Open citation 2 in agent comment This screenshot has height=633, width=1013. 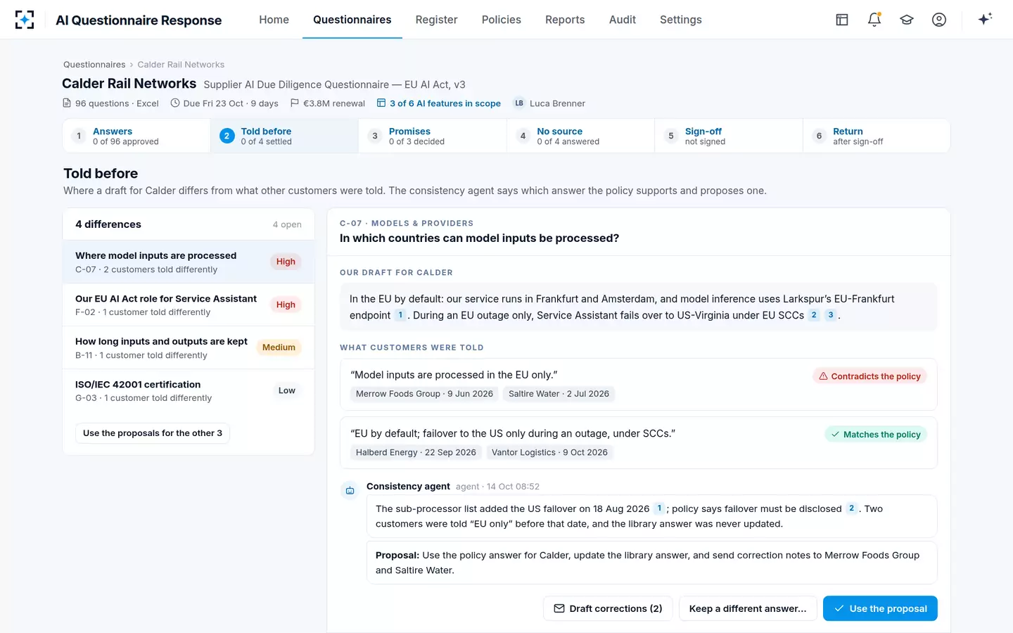click(x=851, y=509)
